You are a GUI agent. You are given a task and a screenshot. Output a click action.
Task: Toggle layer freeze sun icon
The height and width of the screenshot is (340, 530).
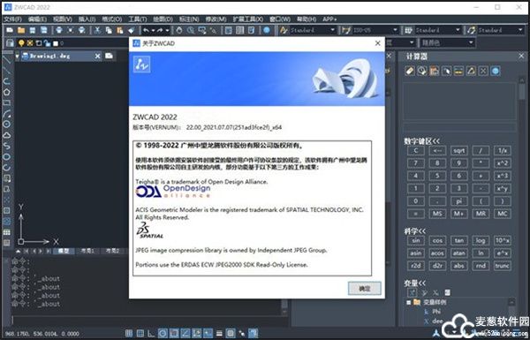(30, 43)
